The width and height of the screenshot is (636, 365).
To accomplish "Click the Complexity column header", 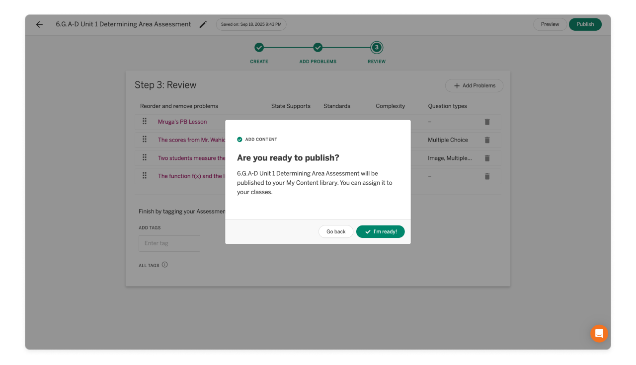I will tap(391, 106).
